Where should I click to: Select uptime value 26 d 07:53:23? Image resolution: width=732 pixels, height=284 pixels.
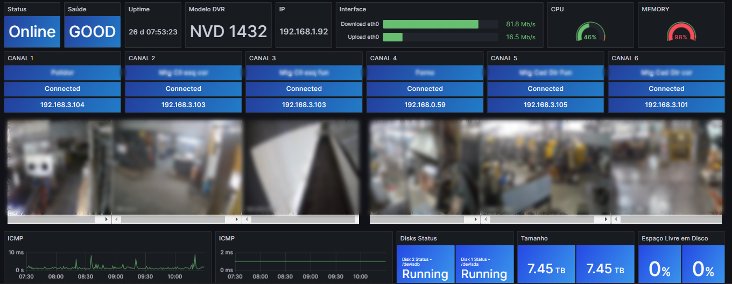(x=153, y=32)
